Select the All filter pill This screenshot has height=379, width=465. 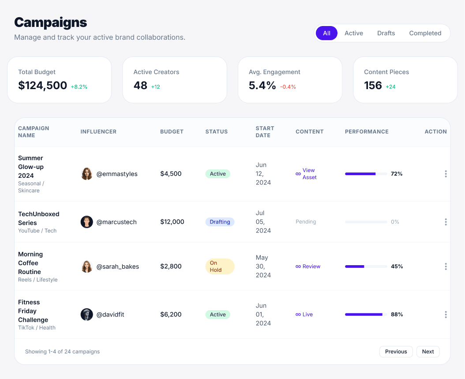(x=326, y=33)
